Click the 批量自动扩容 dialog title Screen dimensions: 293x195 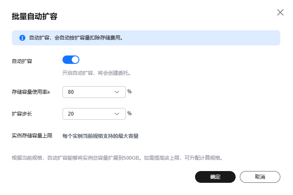pyautogui.click(x=35, y=17)
